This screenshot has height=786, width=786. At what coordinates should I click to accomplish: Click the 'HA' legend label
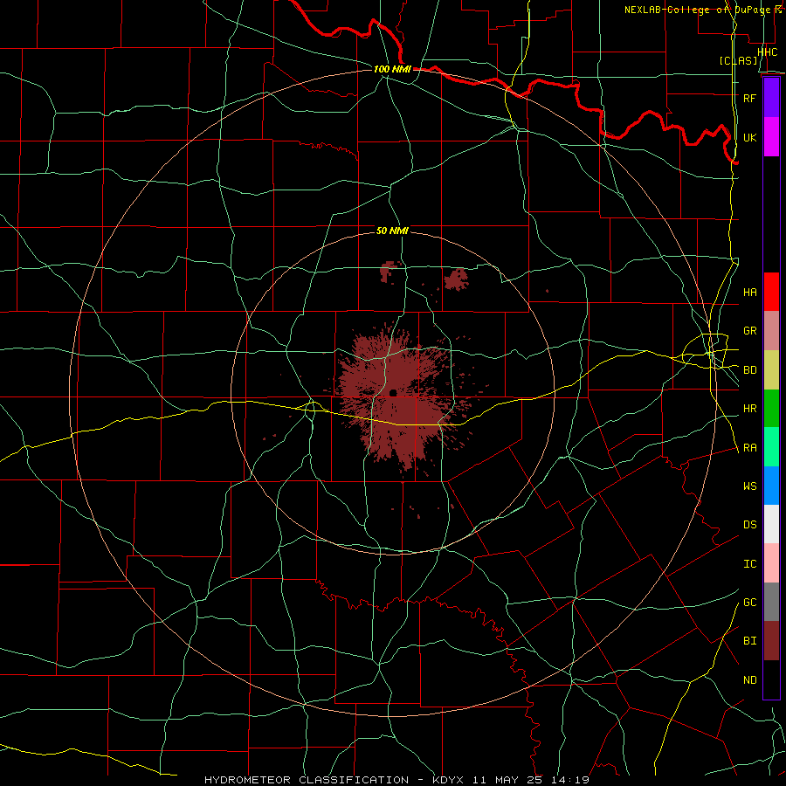coord(749,293)
